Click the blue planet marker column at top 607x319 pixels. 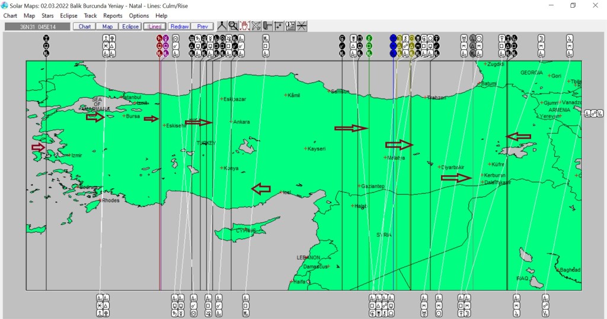click(x=392, y=46)
